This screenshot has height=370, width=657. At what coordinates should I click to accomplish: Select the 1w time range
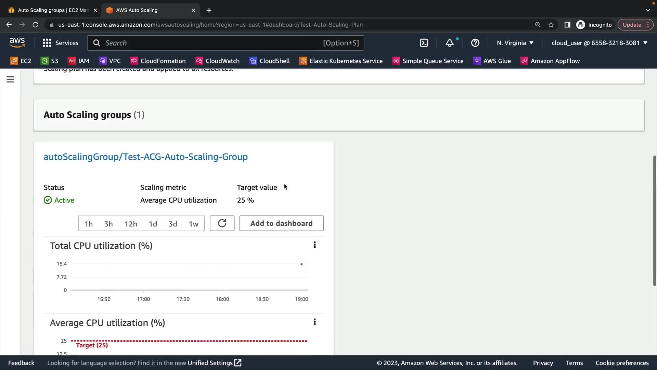[x=193, y=224]
